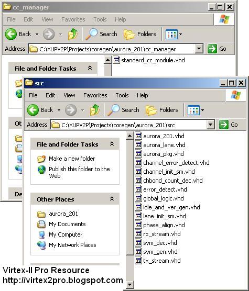Click the Up folder icon in cc_manager window
This screenshot has height=291, width=249.
pos(73,34)
